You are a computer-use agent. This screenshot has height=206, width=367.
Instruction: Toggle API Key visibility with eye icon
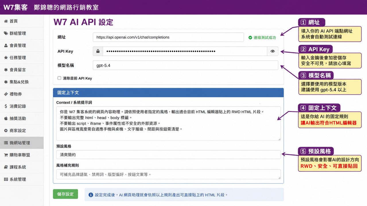pos(273,51)
